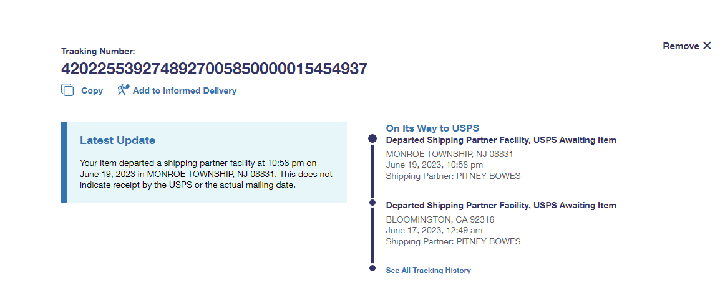The image size is (725, 293).
Task: Click the Copy tracking number icon
Action: (67, 90)
